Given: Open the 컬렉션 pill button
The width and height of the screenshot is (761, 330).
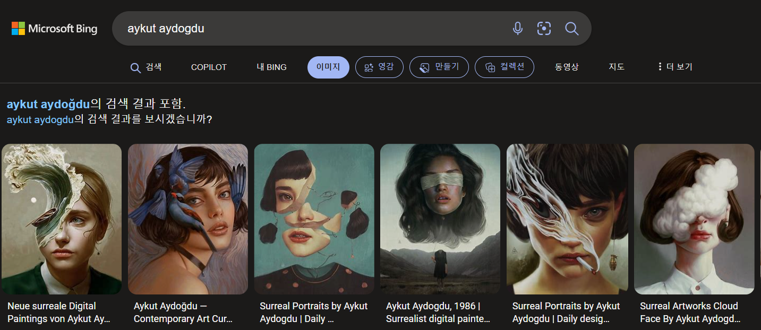Looking at the screenshot, I should [x=505, y=67].
